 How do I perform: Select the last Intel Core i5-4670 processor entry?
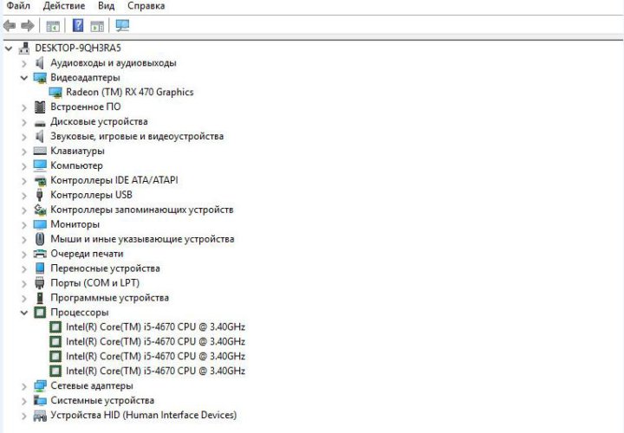click(155, 371)
